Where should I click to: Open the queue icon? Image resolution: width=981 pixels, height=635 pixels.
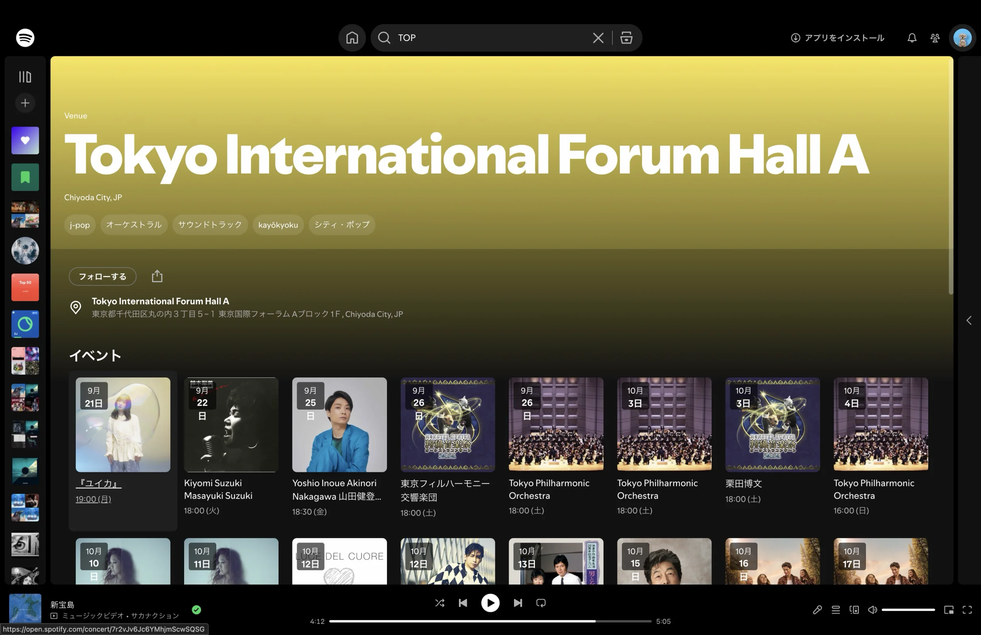pos(835,610)
